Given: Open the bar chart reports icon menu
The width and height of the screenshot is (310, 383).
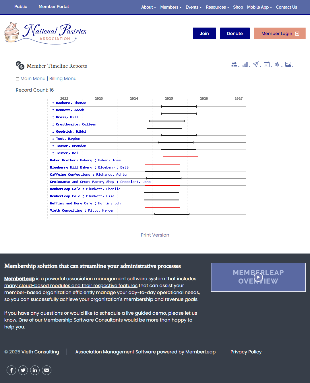Looking at the screenshot, I should point(246,65).
